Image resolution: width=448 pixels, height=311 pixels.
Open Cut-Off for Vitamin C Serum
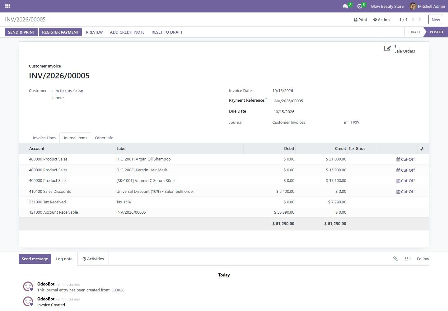click(x=405, y=181)
